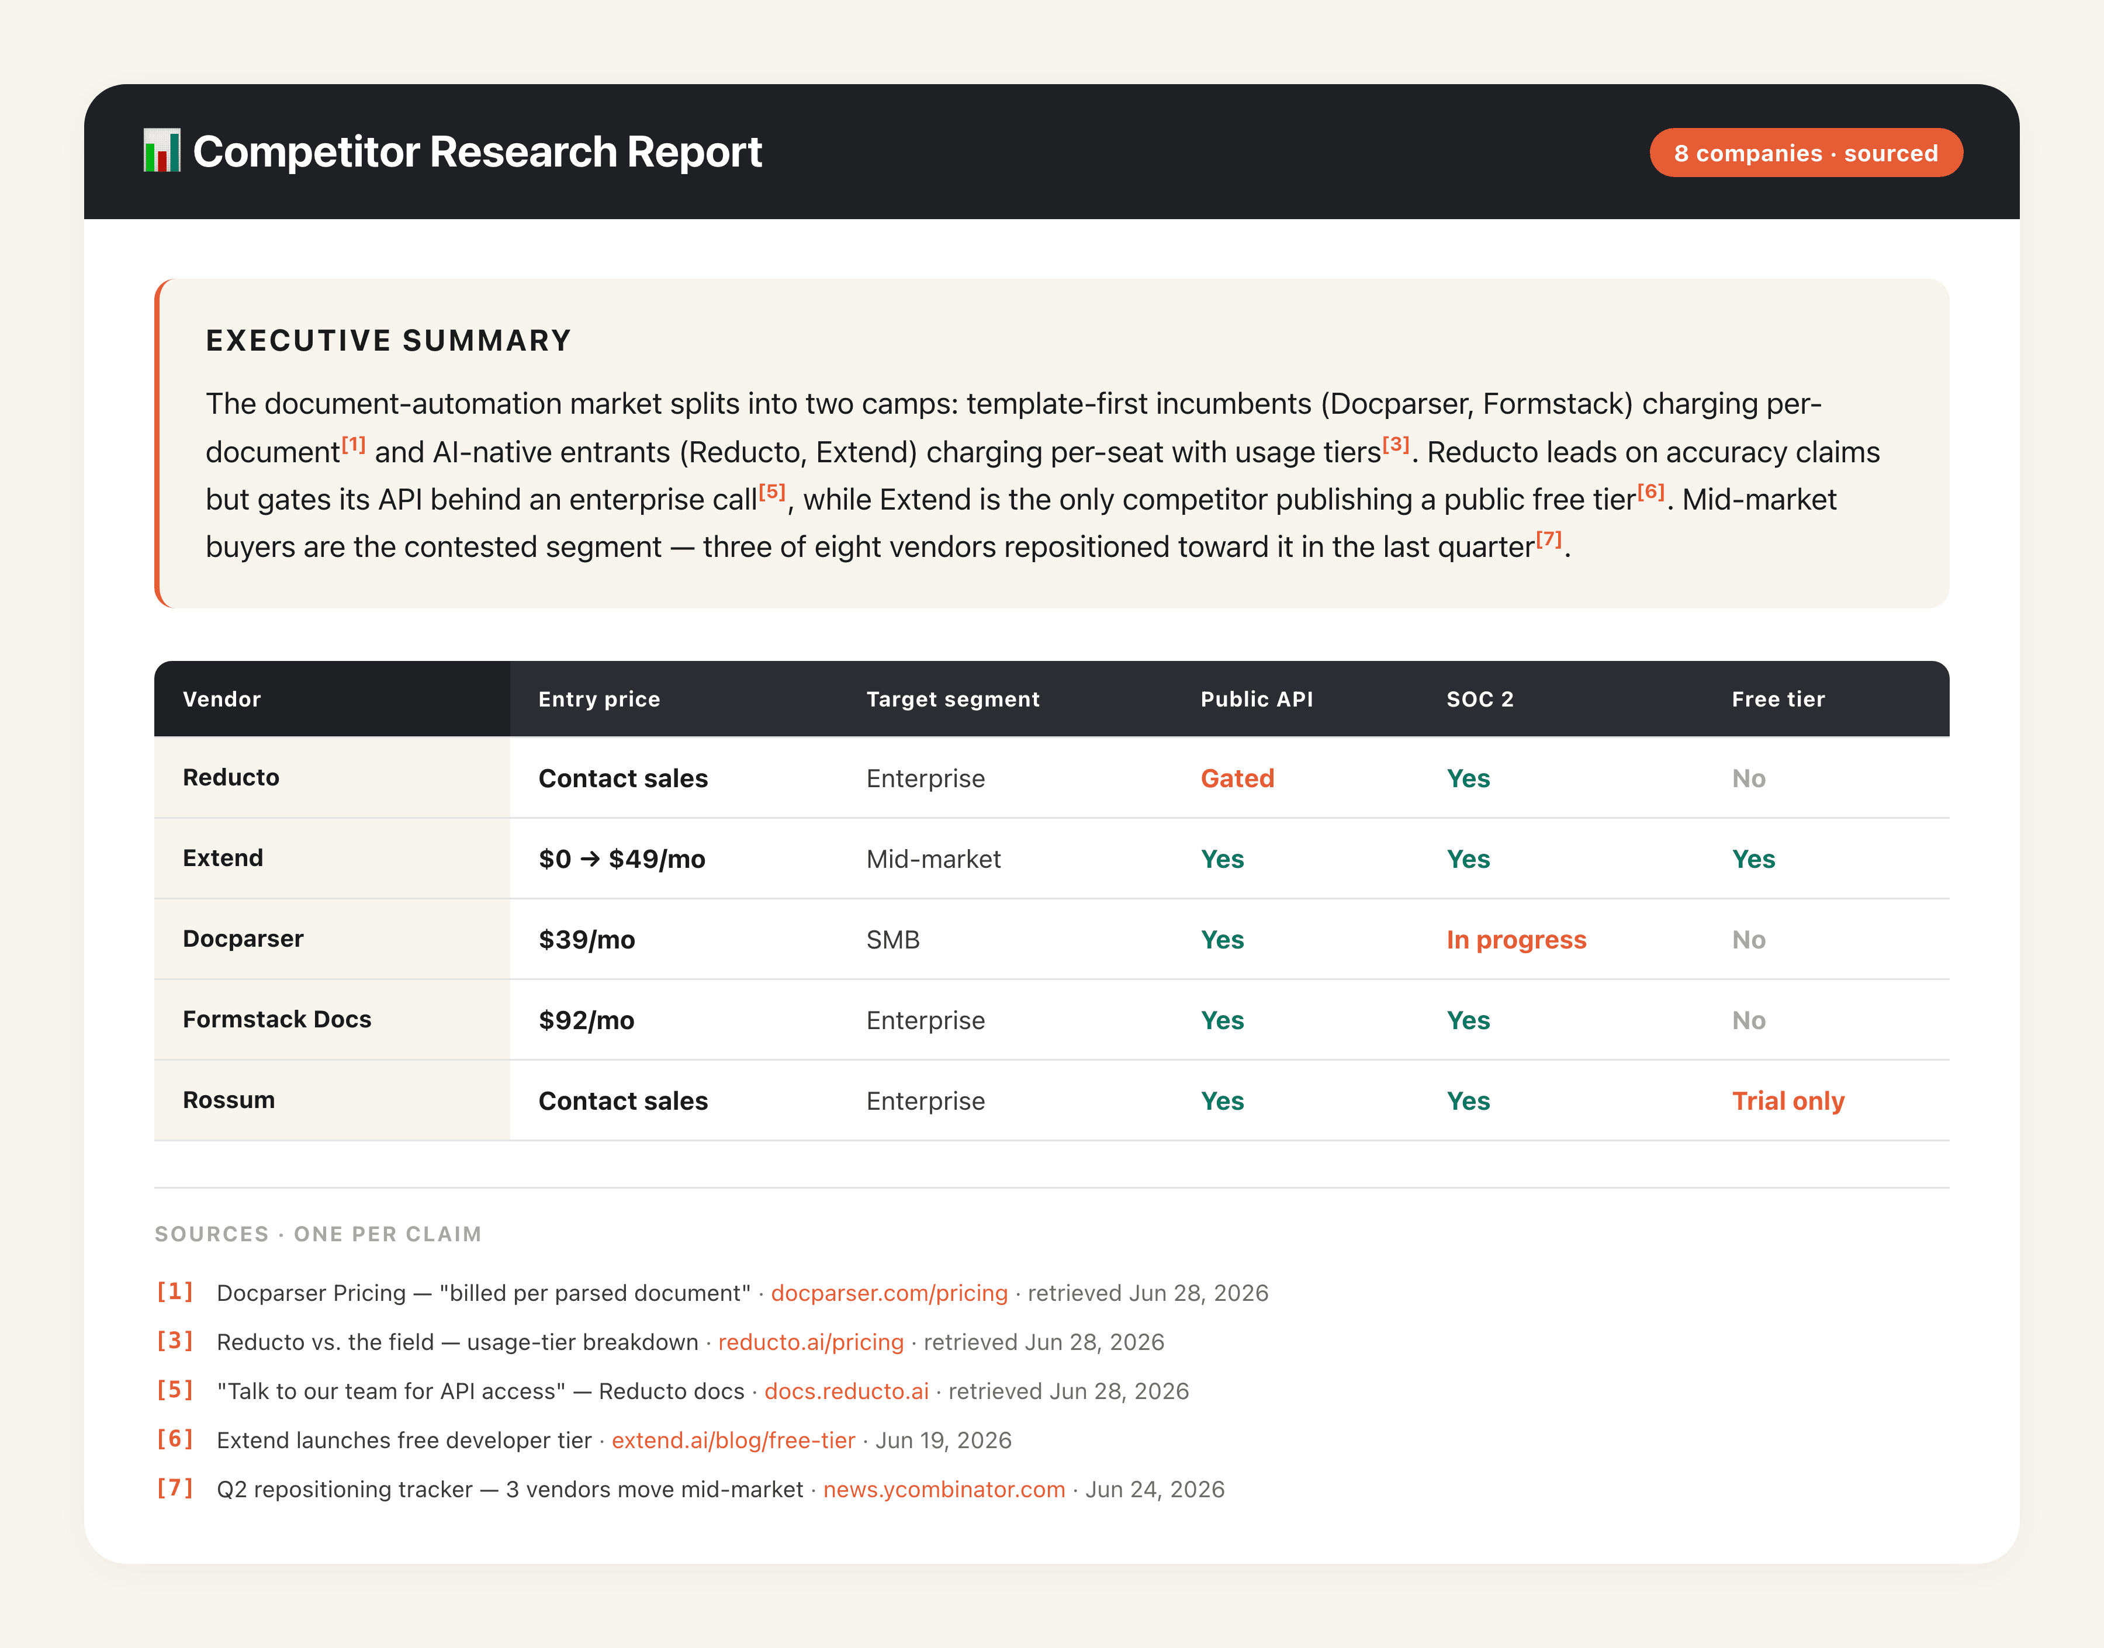Click Reducto's 'Contact sales' entry price
Screen dimensions: 2104x1648
623,778
